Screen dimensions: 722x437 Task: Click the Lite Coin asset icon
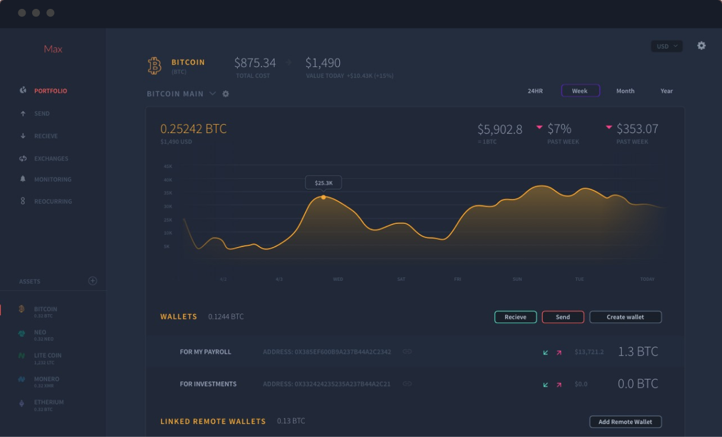[22, 356]
